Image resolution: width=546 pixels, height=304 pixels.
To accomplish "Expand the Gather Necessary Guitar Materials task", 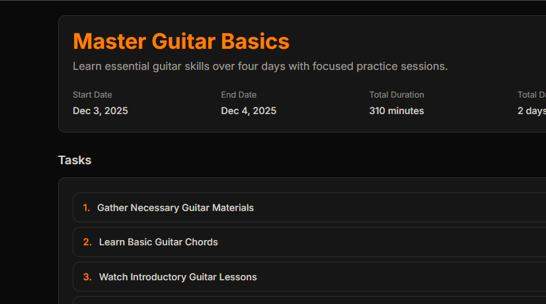I will [175, 208].
